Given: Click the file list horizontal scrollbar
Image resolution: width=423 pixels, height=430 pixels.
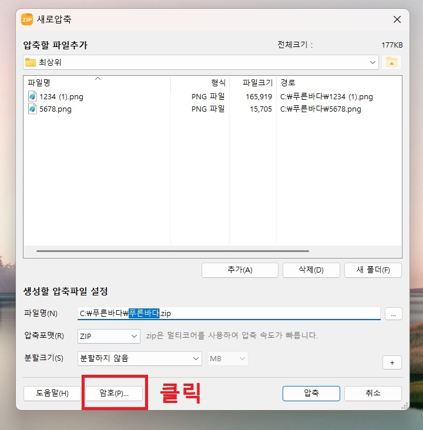Looking at the screenshot, I should point(173,251).
